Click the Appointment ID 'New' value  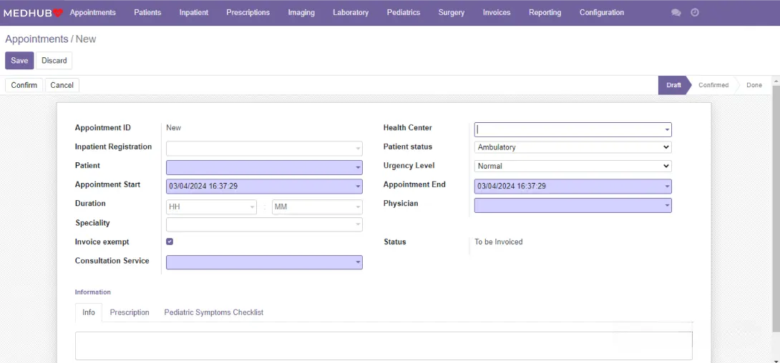point(174,128)
